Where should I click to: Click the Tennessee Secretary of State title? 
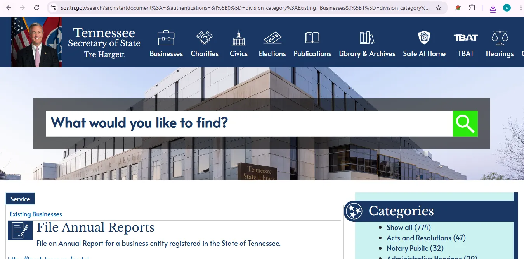point(104,38)
